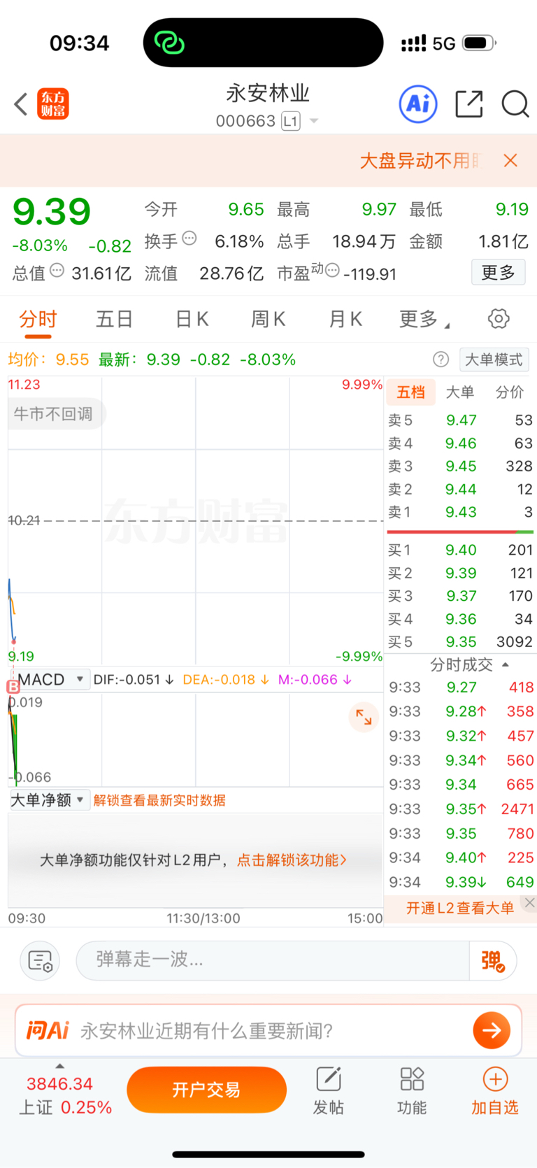Tap the 买1 price 9.40 row
537x1168 pixels.
click(x=461, y=550)
